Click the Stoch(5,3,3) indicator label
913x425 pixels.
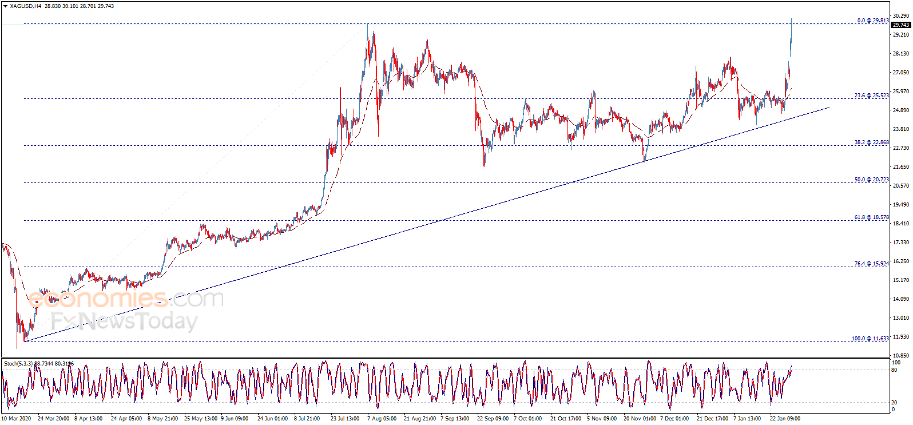pyautogui.click(x=18, y=363)
